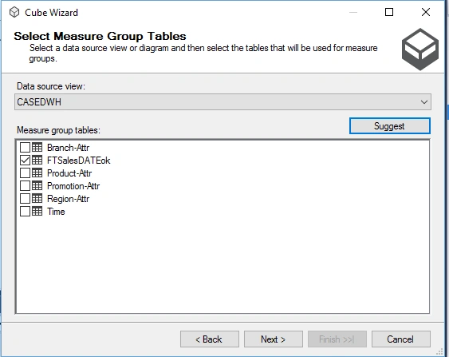449x357 pixels.
Task: Click the Suggest button
Action: (390, 126)
